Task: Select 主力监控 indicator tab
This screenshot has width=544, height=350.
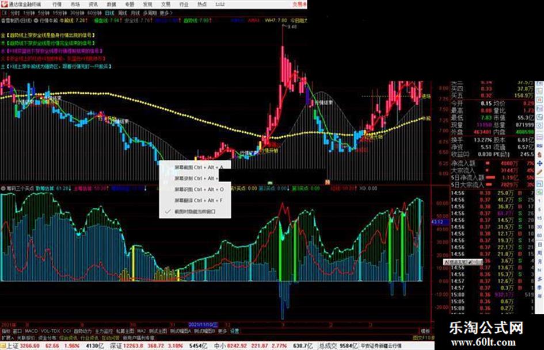Action: pyautogui.click(x=104, y=331)
